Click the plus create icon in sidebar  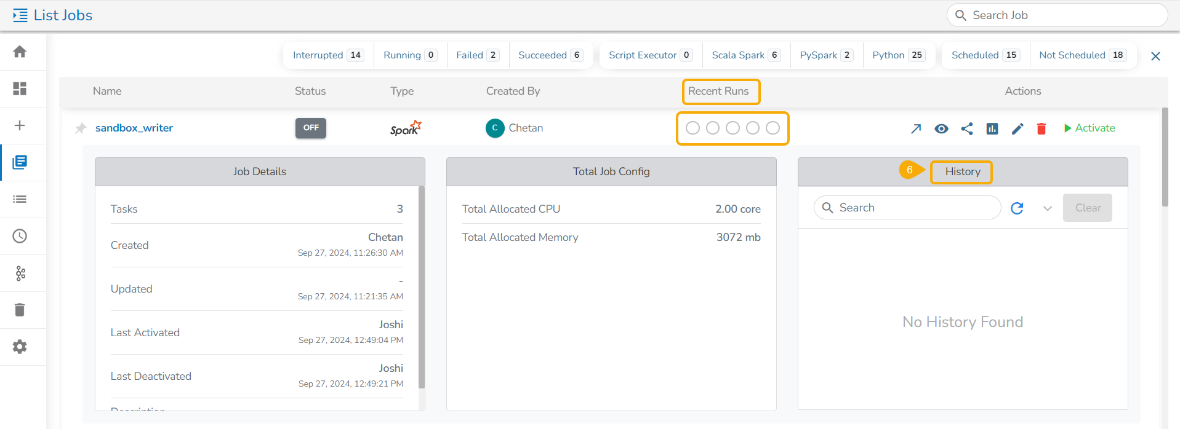click(x=20, y=125)
